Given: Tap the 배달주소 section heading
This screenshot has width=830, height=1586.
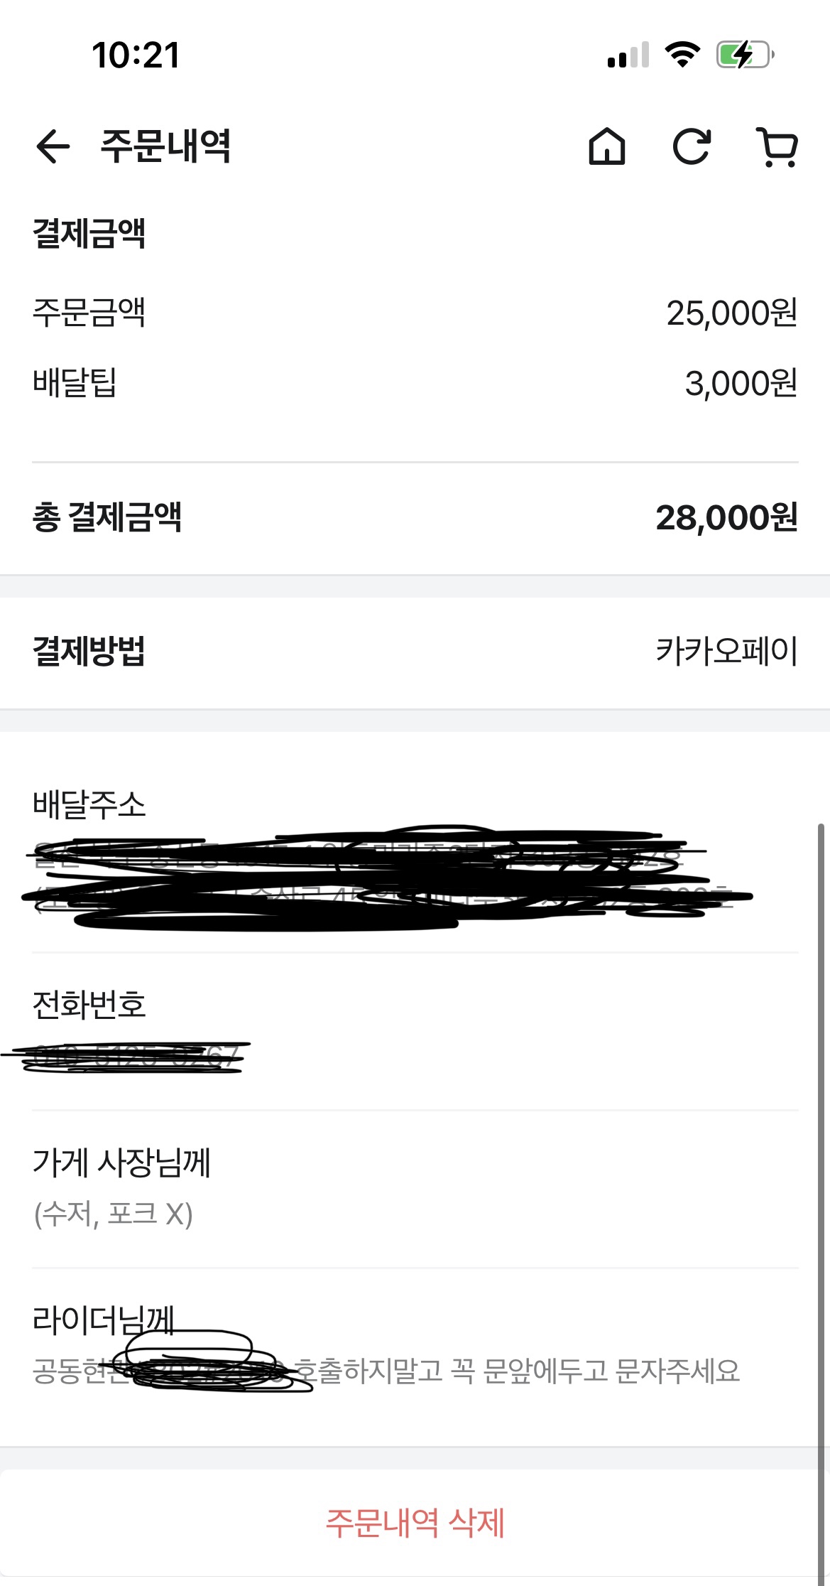Looking at the screenshot, I should point(89,805).
